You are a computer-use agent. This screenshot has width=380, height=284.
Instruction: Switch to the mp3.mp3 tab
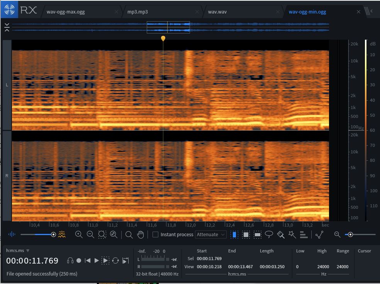[137, 12]
